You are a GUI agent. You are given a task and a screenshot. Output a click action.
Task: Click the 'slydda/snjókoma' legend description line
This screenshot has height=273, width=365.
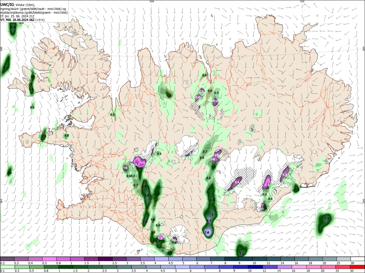click(x=34, y=13)
